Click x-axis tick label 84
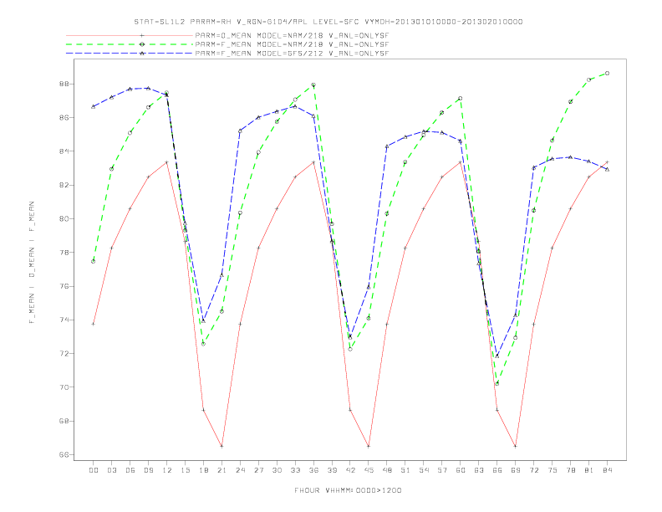This screenshot has height=512, width=662. click(x=608, y=470)
